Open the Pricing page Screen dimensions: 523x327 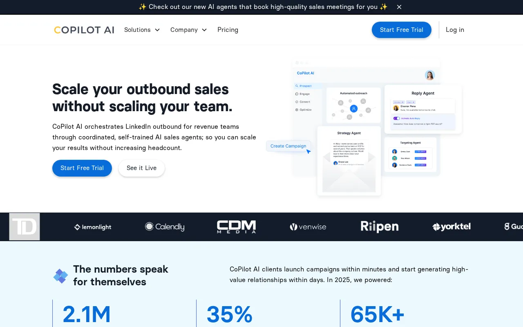click(228, 30)
